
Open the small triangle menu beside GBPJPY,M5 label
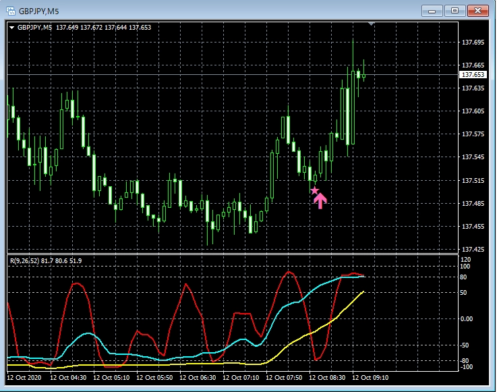(x=12, y=28)
